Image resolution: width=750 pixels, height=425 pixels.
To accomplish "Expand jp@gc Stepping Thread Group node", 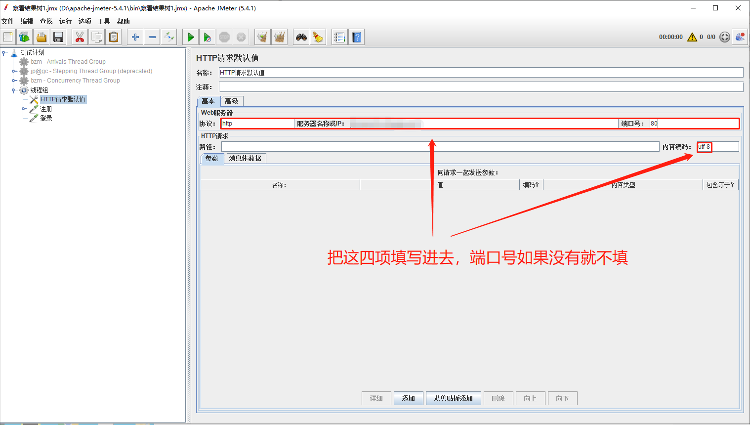I will click(14, 71).
